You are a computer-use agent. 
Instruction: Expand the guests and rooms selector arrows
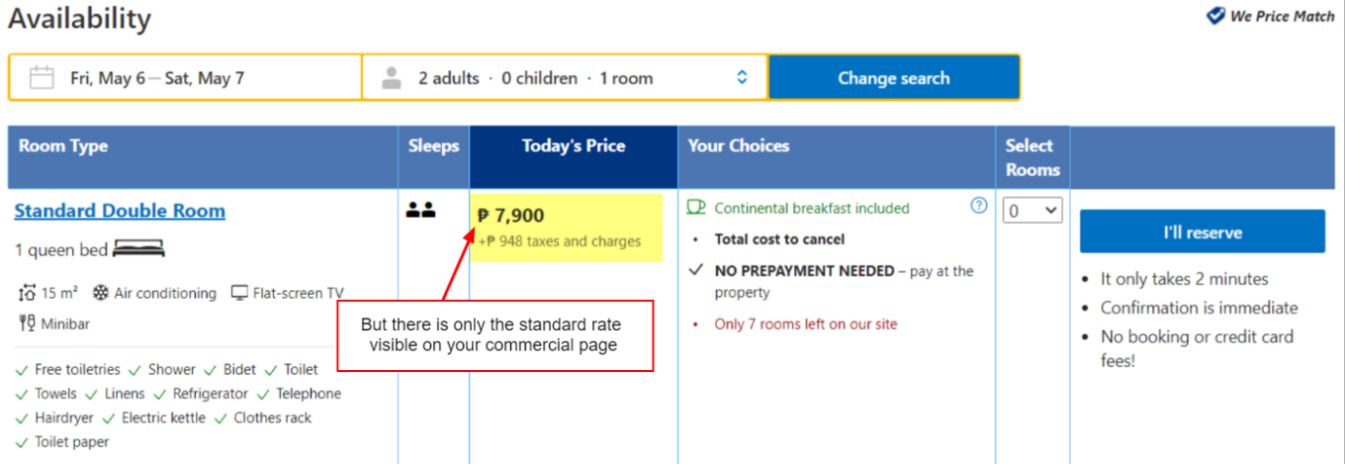tap(743, 78)
